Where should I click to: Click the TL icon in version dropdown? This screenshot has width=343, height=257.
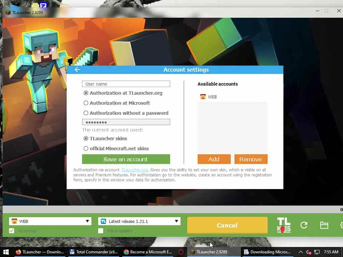pos(104,221)
